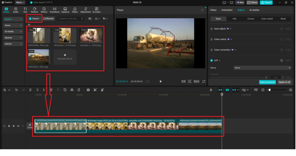Select the Mask sub-tab
Viewport: 296px width, 156px height.
click(x=283, y=19)
